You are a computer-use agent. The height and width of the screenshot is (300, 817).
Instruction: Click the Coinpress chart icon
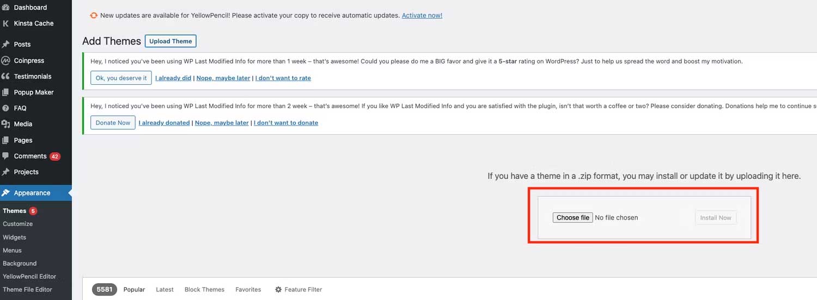click(6, 60)
